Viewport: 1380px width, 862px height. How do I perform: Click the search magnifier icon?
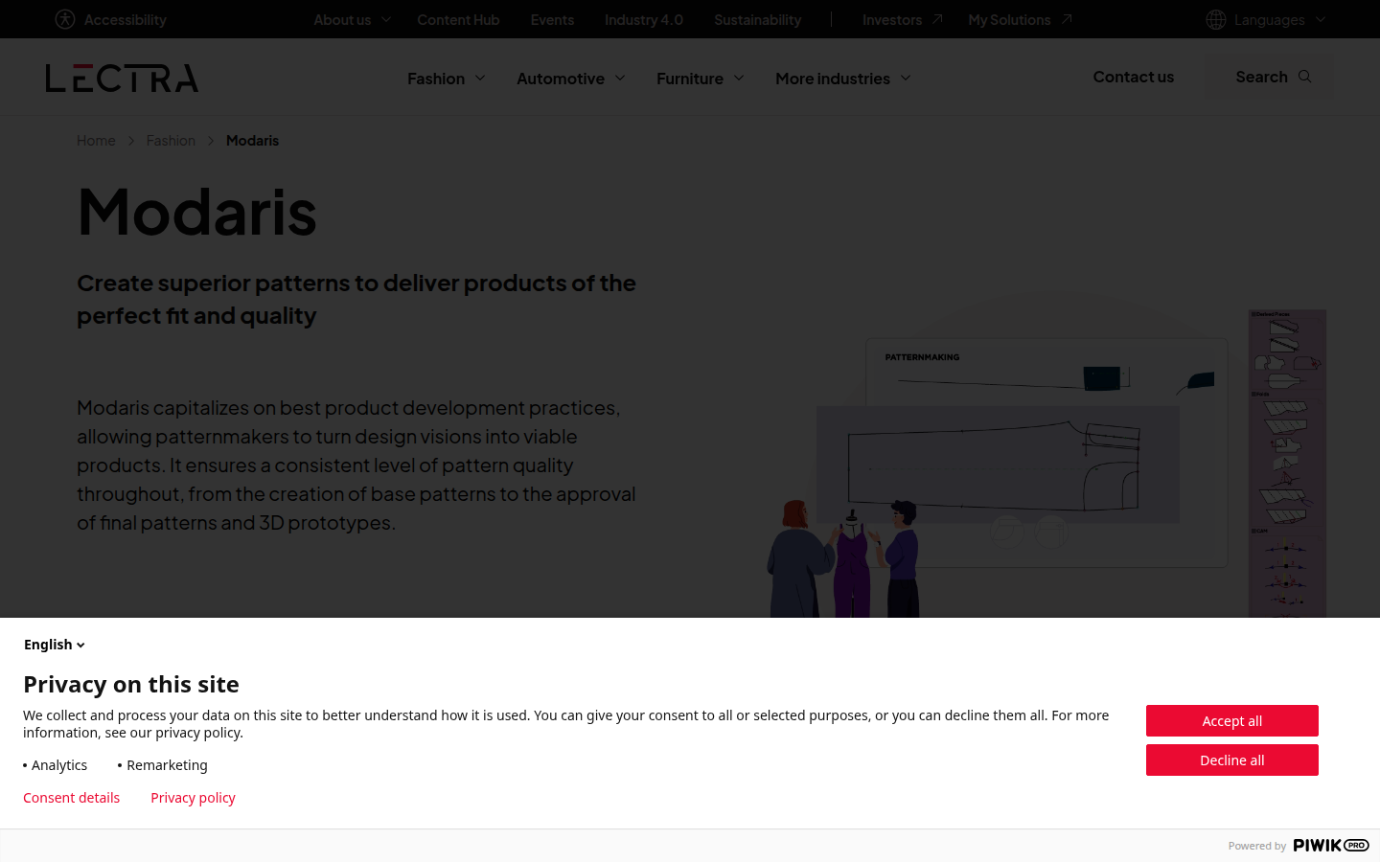1304,77
